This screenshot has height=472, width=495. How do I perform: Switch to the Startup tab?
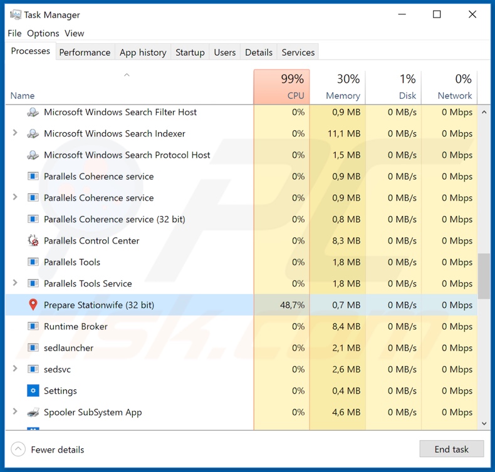190,52
